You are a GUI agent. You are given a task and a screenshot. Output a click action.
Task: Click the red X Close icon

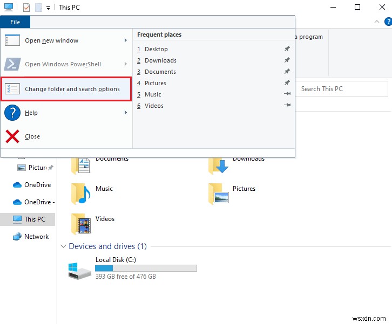pos(12,136)
